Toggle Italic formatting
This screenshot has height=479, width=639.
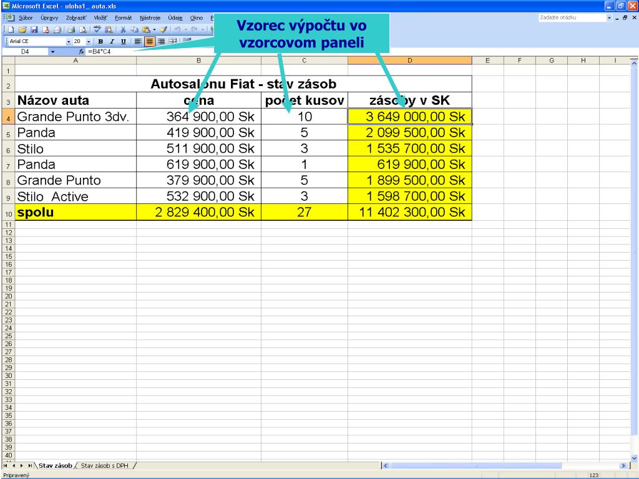click(x=112, y=42)
